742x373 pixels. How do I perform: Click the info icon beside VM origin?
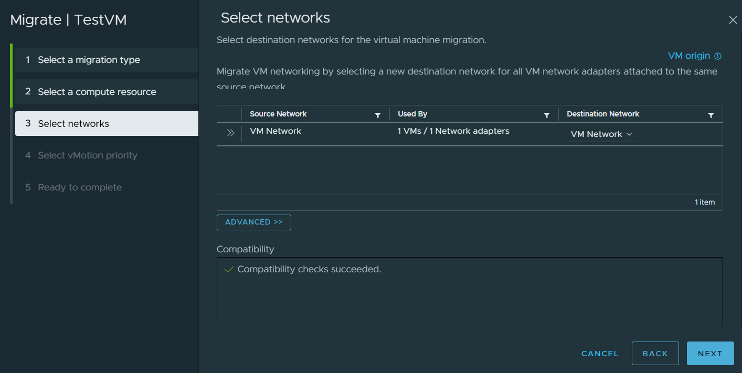[x=718, y=56]
